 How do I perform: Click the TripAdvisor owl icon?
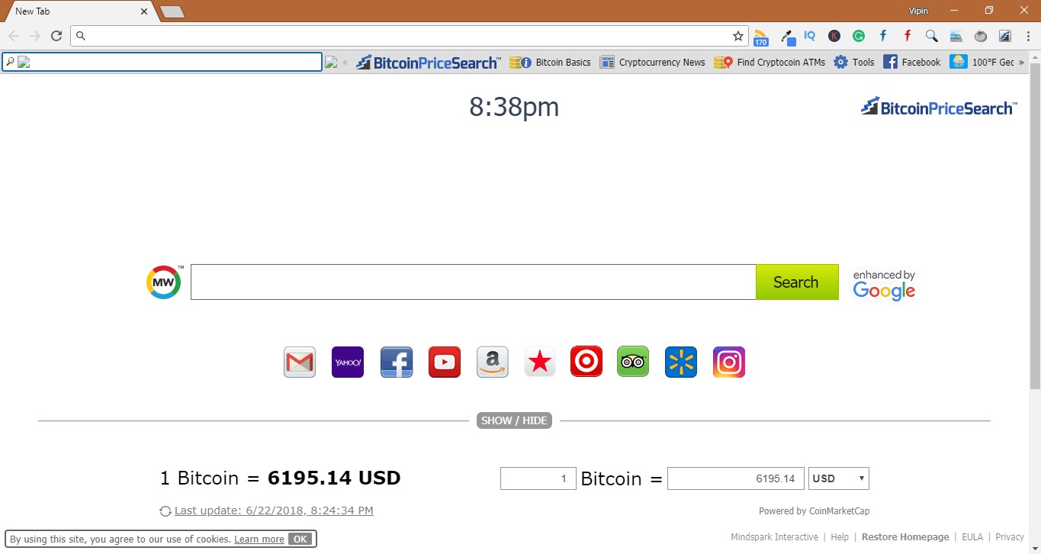pyautogui.click(x=632, y=362)
